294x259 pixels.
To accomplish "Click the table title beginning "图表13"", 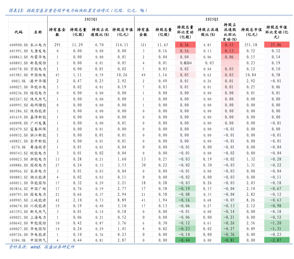I will [x=78, y=10].
